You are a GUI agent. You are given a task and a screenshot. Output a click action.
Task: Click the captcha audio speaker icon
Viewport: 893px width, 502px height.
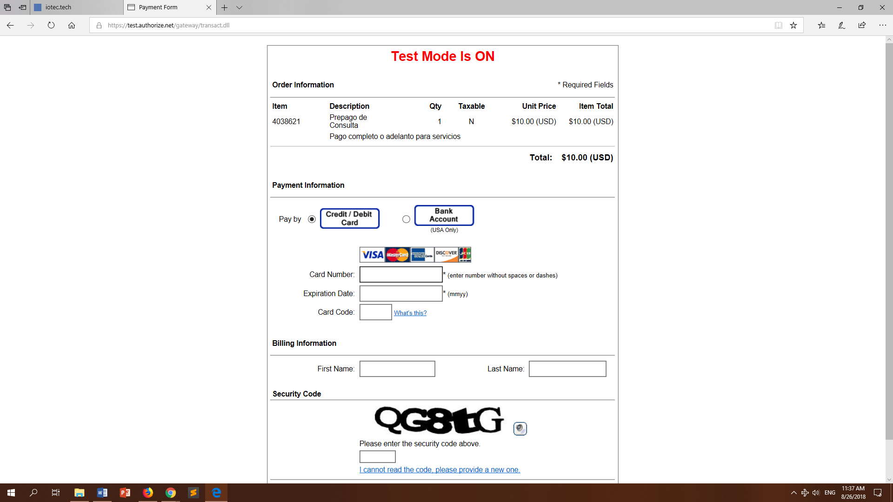(520, 428)
